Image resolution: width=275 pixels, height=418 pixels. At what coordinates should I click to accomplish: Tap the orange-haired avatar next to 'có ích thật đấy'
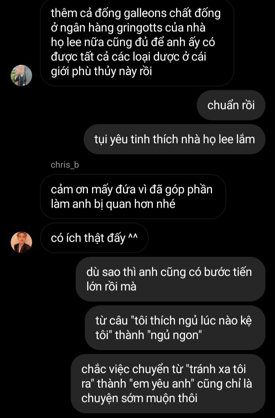click(x=21, y=242)
